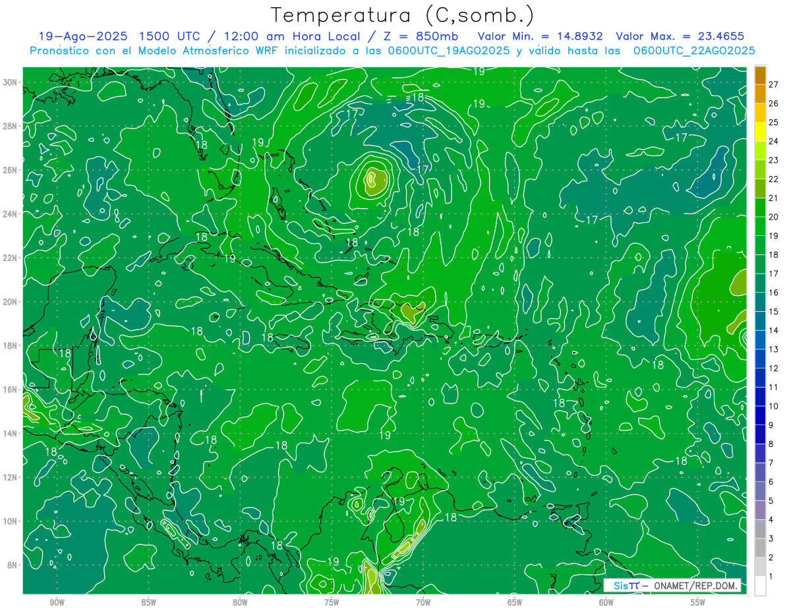Click the '10N' latitude axis label

(10, 521)
